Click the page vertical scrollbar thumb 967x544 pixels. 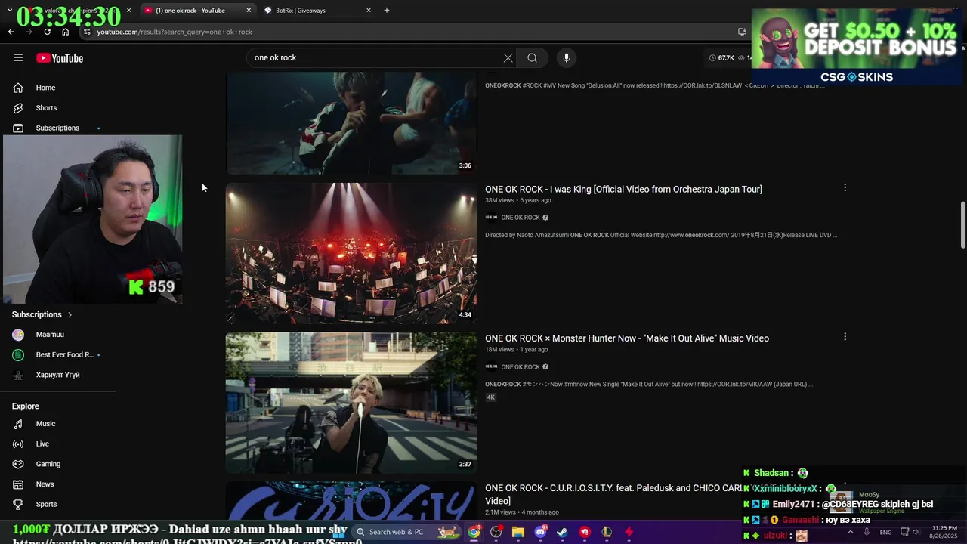[962, 224]
